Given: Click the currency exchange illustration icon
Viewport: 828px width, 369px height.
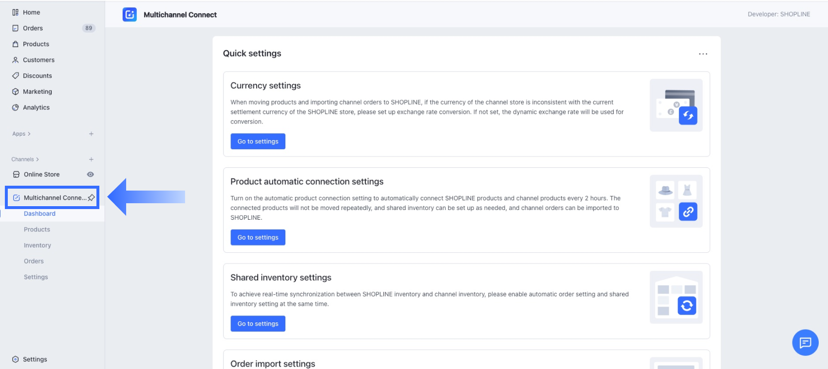Looking at the screenshot, I should [676, 105].
